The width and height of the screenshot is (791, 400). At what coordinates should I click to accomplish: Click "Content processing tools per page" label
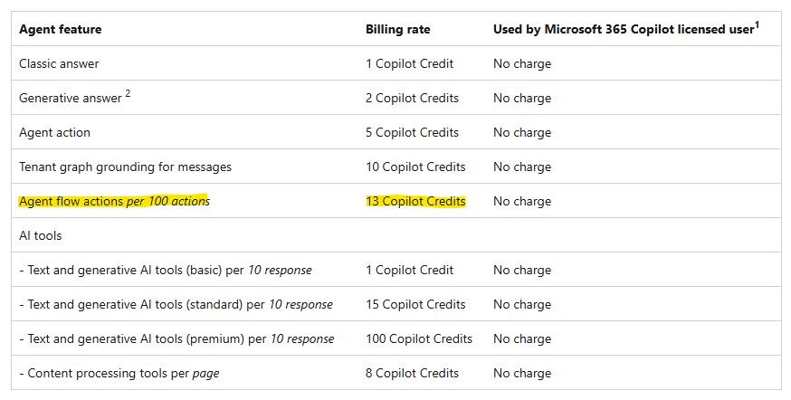(x=119, y=374)
